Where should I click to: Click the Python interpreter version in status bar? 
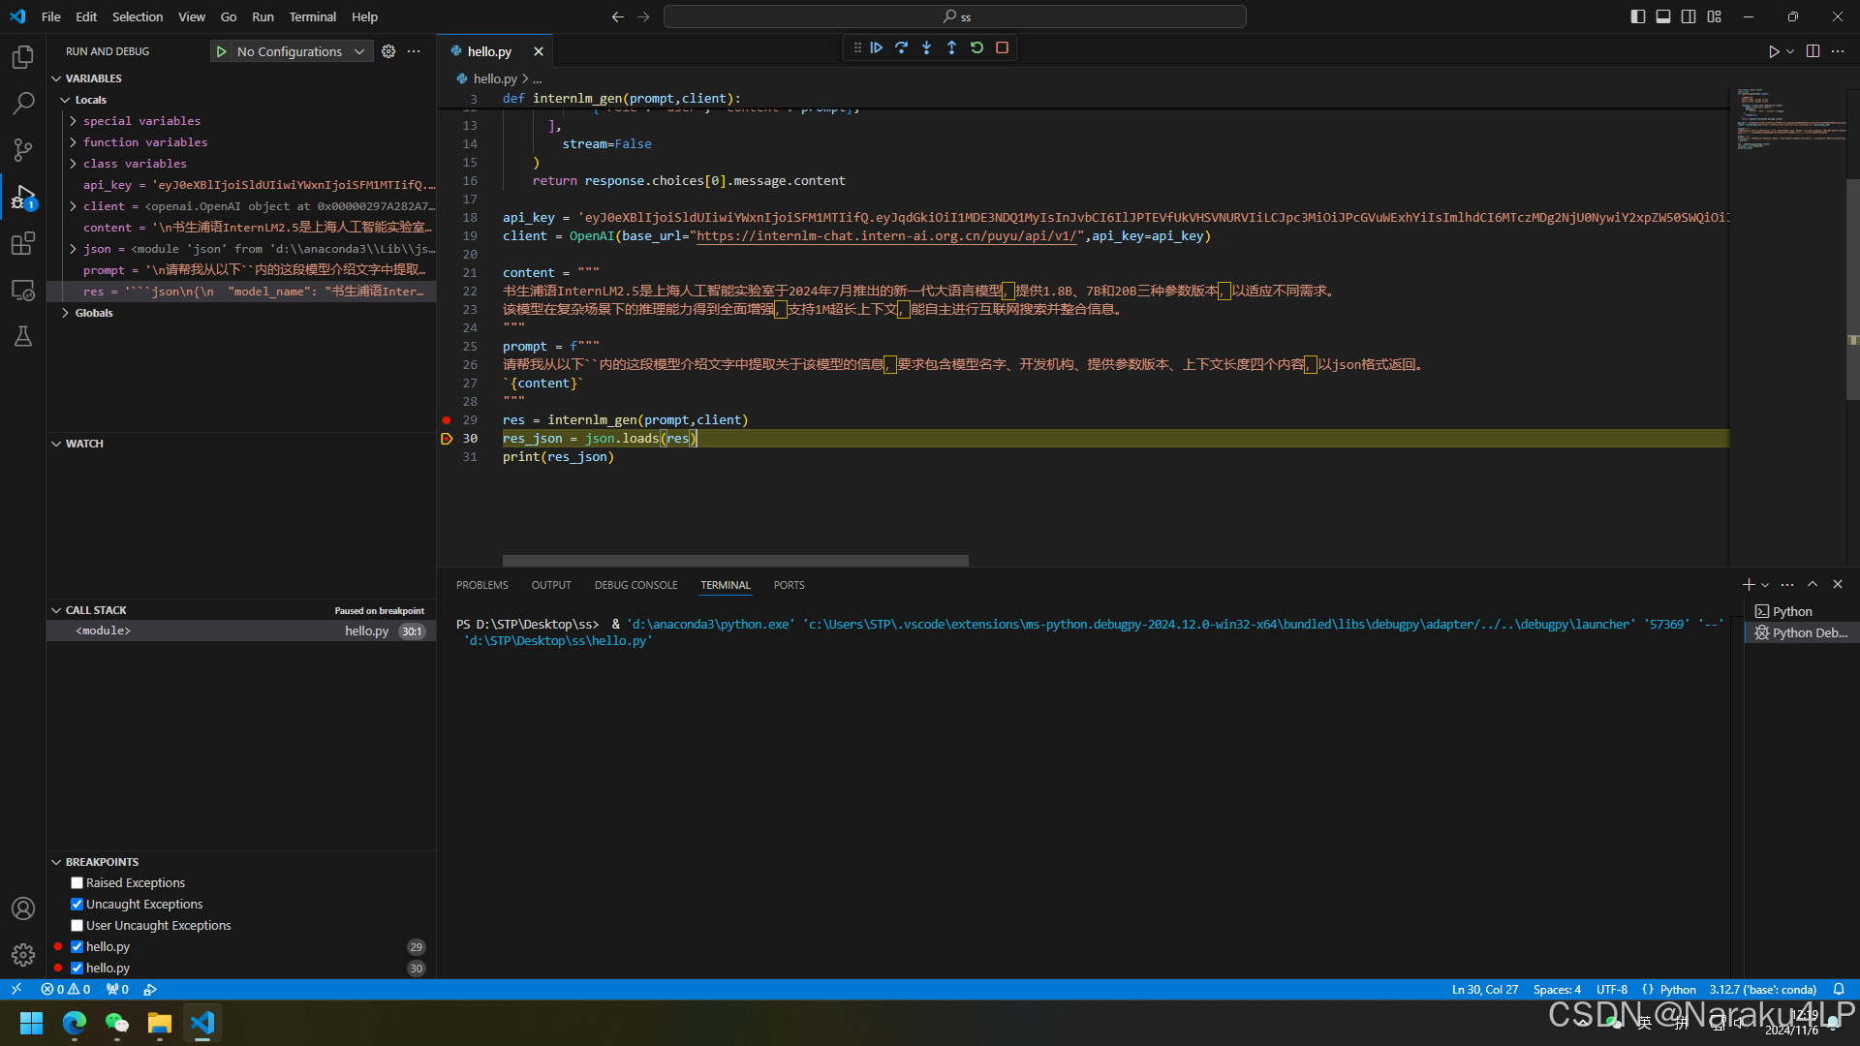1762,989
